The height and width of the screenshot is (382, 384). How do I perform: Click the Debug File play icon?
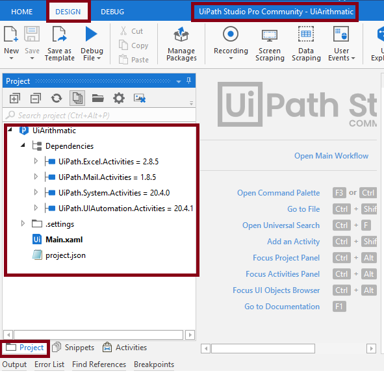point(92,34)
